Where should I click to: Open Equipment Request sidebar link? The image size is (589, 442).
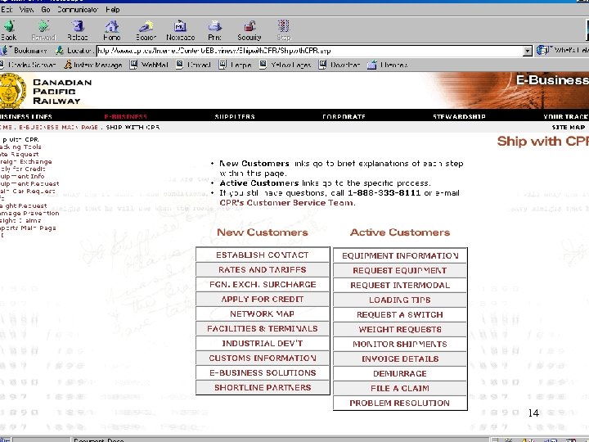coord(29,184)
